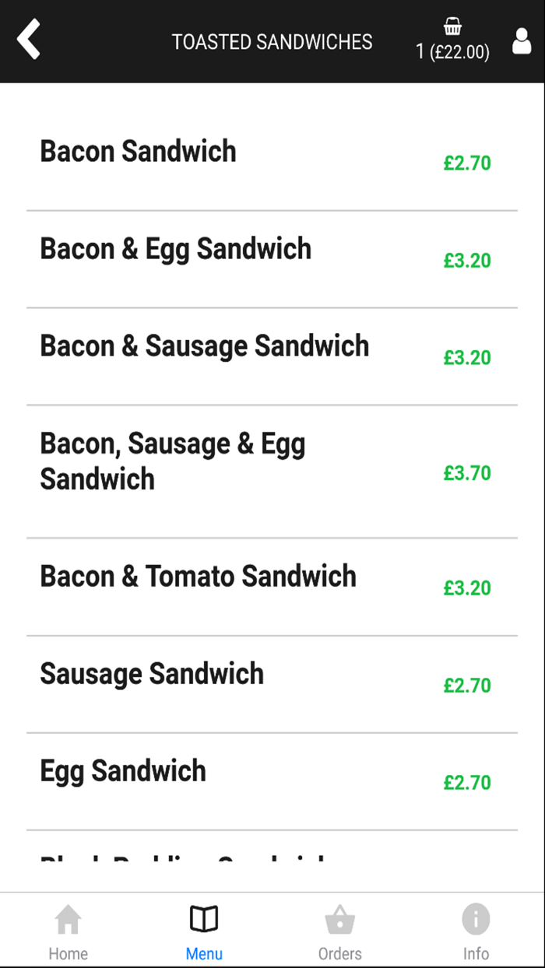The width and height of the screenshot is (545, 968).
Task: Tap the back arrow to leave Toasted Sandwiches
Action: [x=29, y=40]
